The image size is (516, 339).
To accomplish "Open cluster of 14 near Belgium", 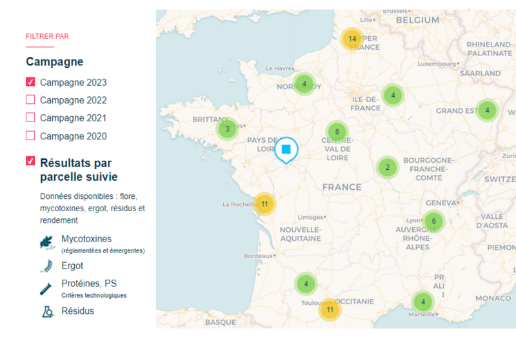I will tap(352, 39).
